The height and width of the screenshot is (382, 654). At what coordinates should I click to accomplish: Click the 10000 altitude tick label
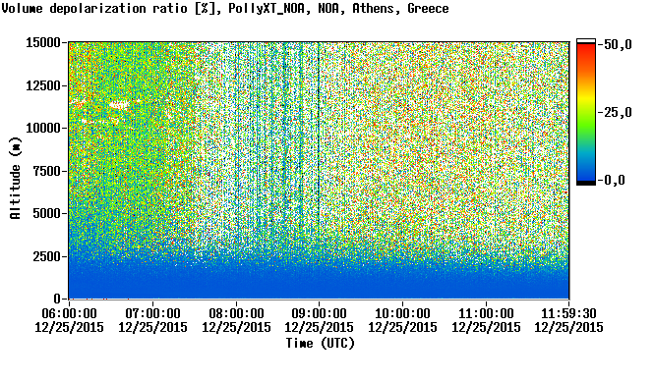point(43,128)
